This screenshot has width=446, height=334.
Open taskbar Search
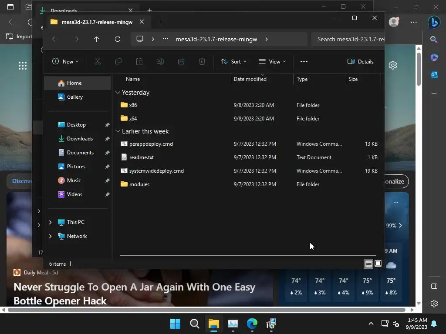coord(195,324)
